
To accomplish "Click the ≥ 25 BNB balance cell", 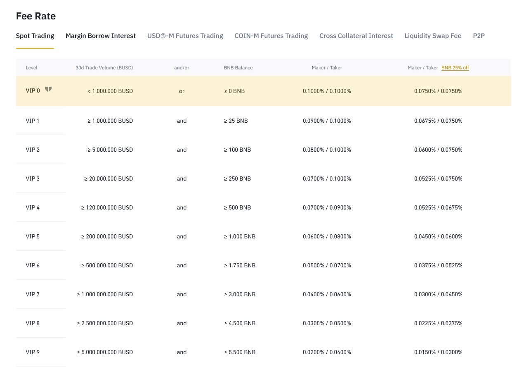I will tap(236, 121).
